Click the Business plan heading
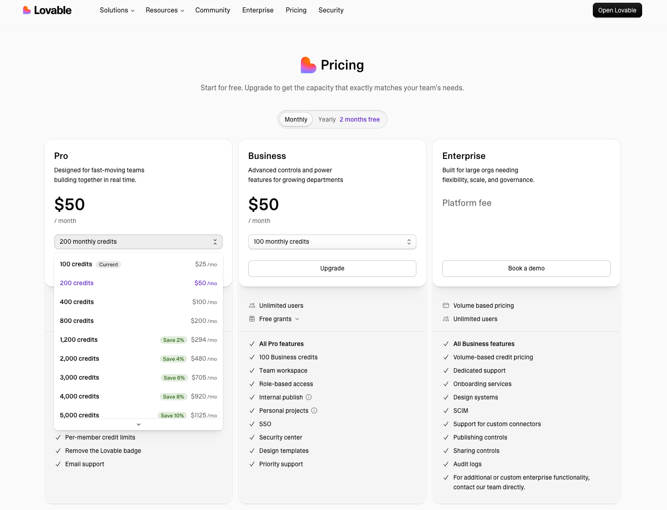This screenshot has width=667, height=510. [x=267, y=156]
